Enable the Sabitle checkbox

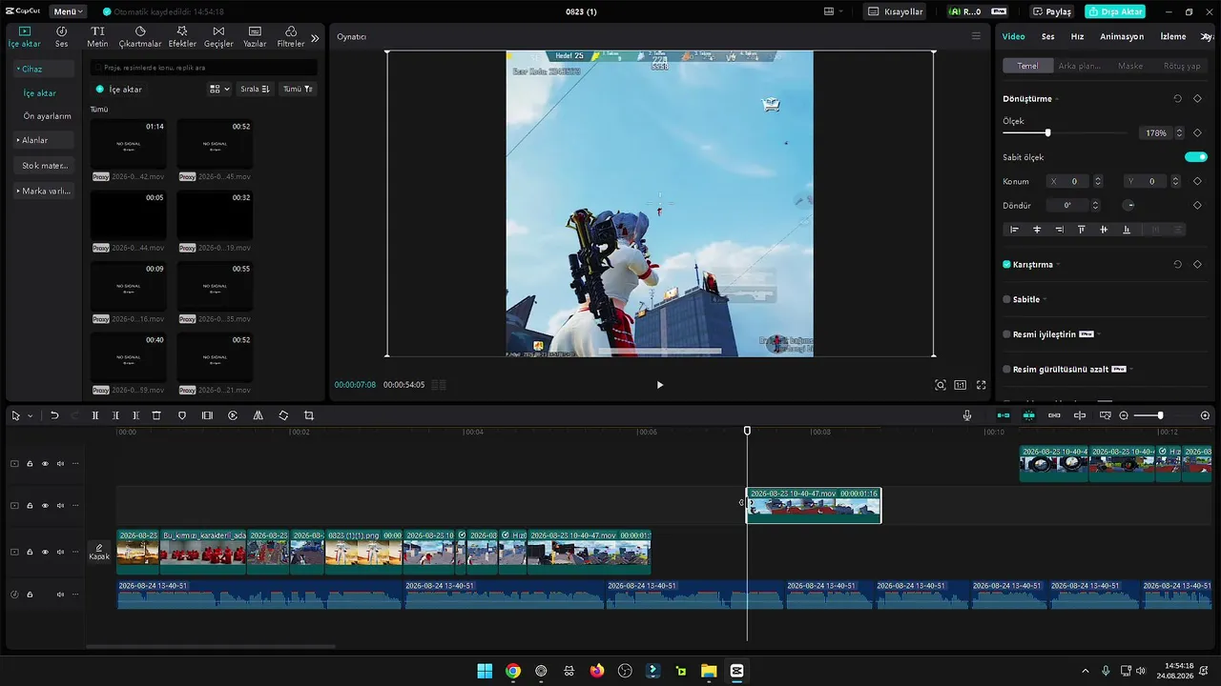click(x=1006, y=299)
